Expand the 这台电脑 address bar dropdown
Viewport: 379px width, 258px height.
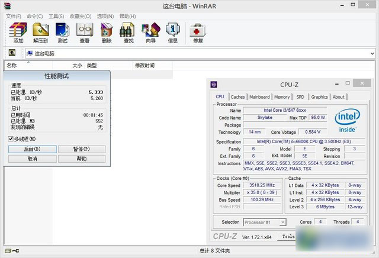coord(372,53)
